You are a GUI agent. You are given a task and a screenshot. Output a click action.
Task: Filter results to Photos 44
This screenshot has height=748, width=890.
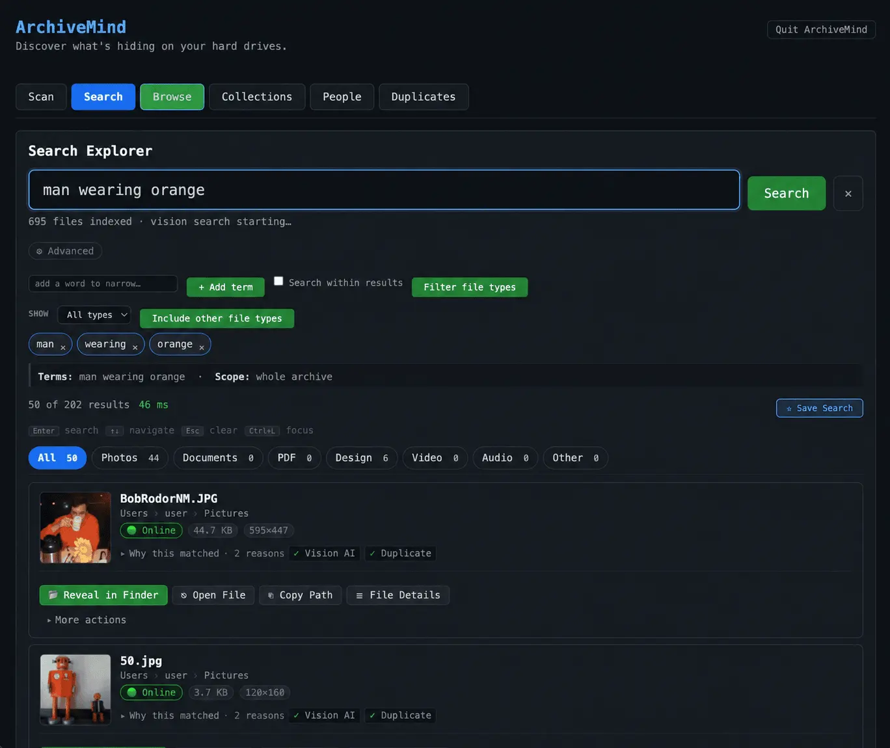tap(130, 458)
